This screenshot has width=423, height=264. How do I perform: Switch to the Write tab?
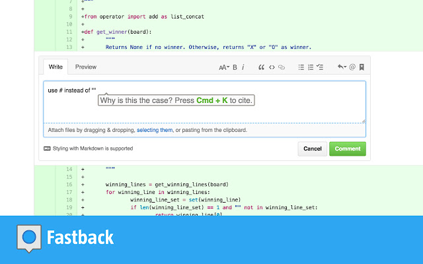click(56, 67)
